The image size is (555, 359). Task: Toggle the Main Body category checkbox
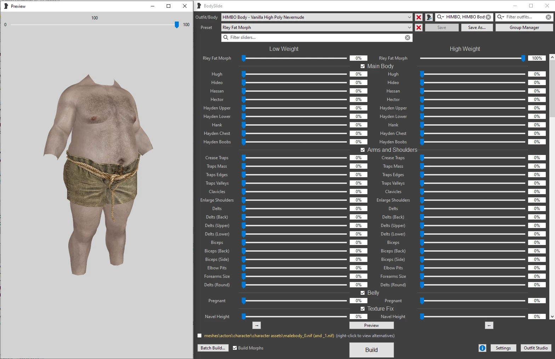point(362,66)
